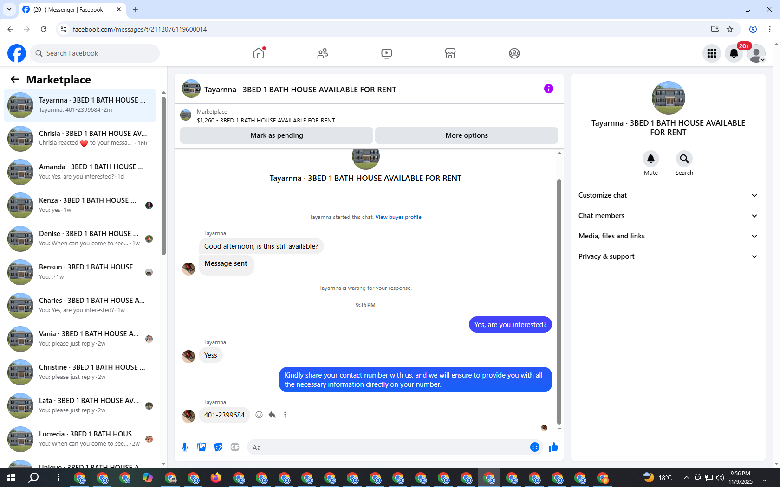Screen dimensions: 780x487
Task: Attach a photo file icon
Action: point(201,447)
